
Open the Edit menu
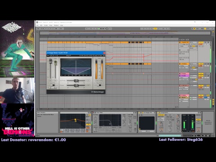(41, 25)
